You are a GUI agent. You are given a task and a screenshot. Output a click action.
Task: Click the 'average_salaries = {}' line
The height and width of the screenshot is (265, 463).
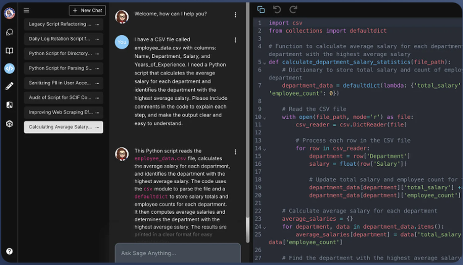[318, 219]
